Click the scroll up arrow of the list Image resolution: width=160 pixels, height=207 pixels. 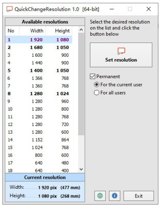(x=81, y=29)
